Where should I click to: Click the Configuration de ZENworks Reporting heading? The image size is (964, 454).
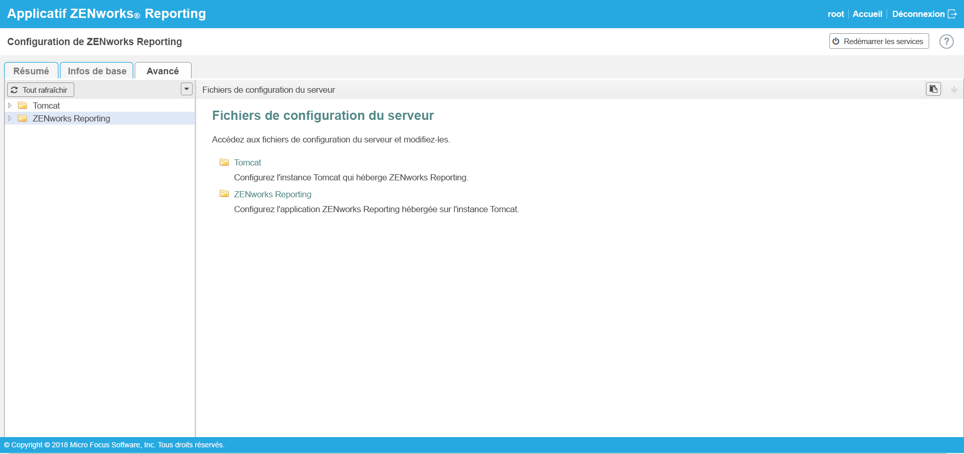click(x=95, y=42)
